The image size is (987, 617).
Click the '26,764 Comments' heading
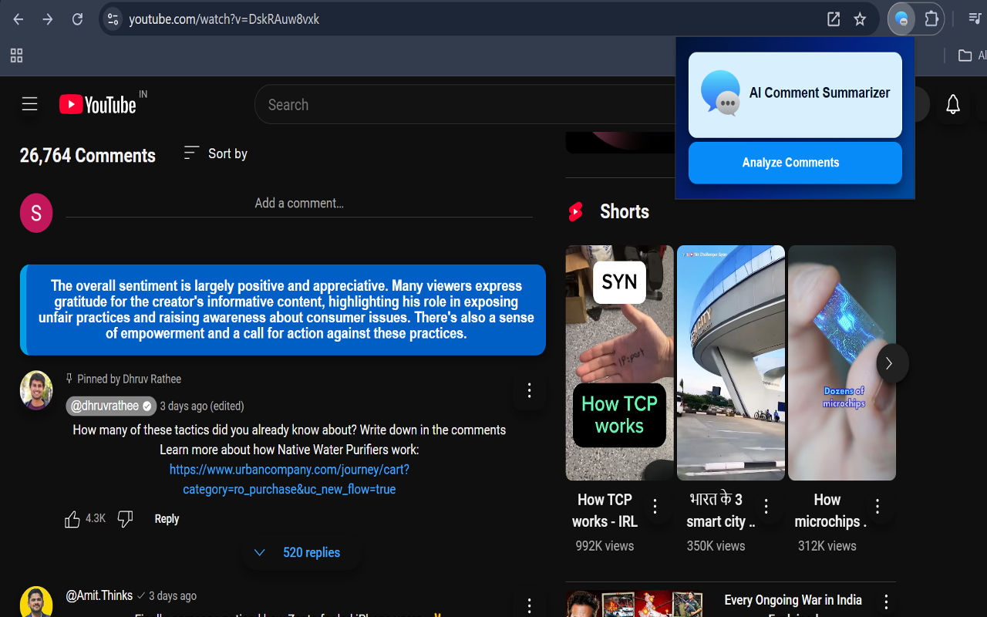[x=88, y=156]
